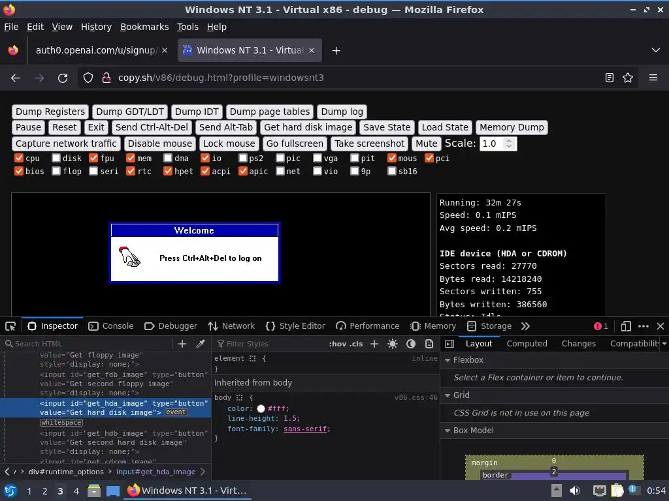
Task: Open the Firefox hamburger menu
Action: point(653,78)
